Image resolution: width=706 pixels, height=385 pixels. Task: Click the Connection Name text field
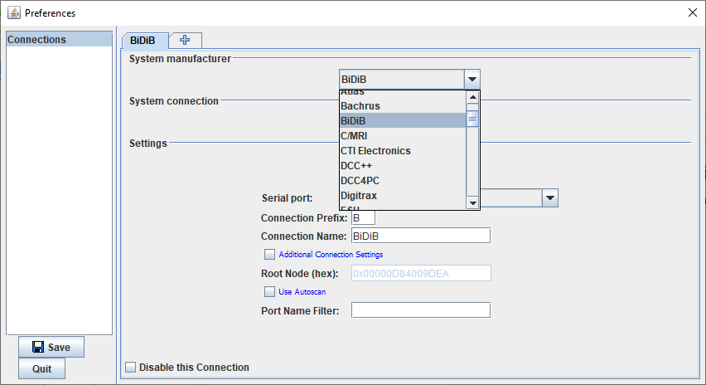click(420, 236)
